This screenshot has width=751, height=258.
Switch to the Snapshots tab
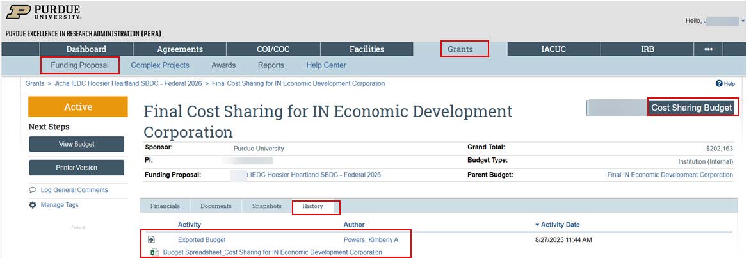pyautogui.click(x=267, y=206)
